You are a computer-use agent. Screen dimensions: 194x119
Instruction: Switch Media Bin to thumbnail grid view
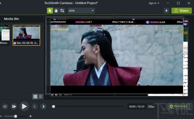pos(35,97)
